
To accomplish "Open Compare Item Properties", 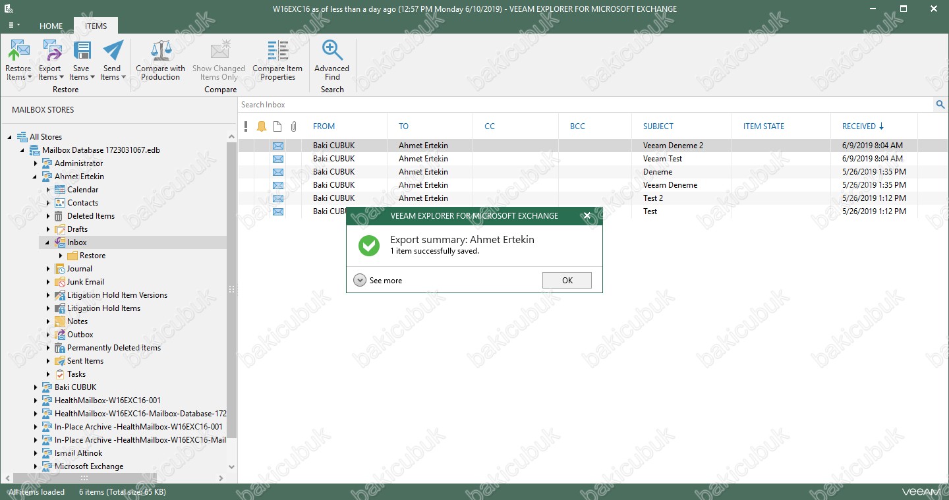I will point(277,60).
